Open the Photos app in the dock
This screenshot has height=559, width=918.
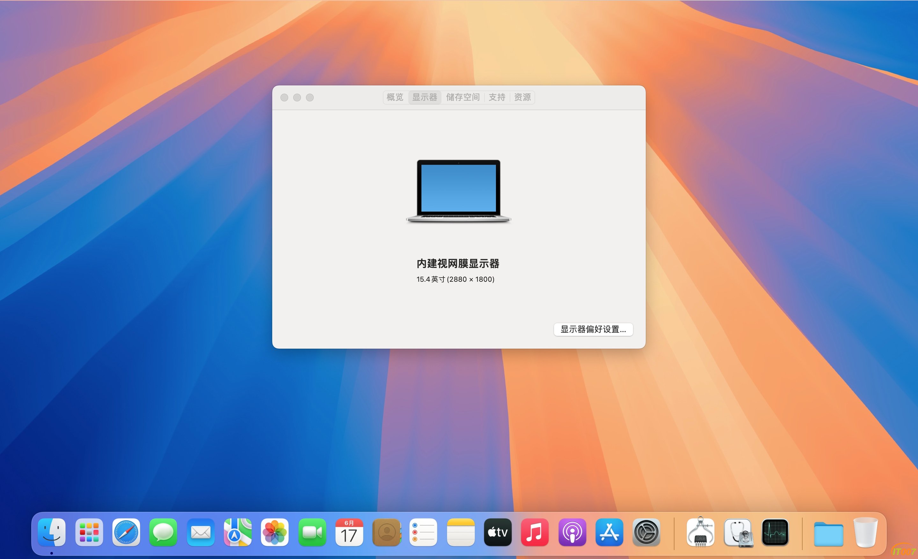coord(274,532)
